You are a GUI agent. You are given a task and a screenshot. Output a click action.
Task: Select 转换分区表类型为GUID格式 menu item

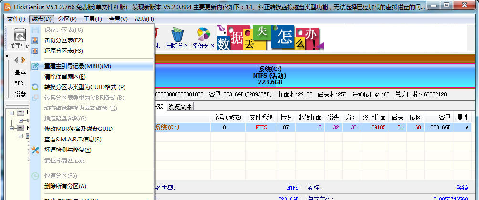pyautogui.click(x=91, y=87)
